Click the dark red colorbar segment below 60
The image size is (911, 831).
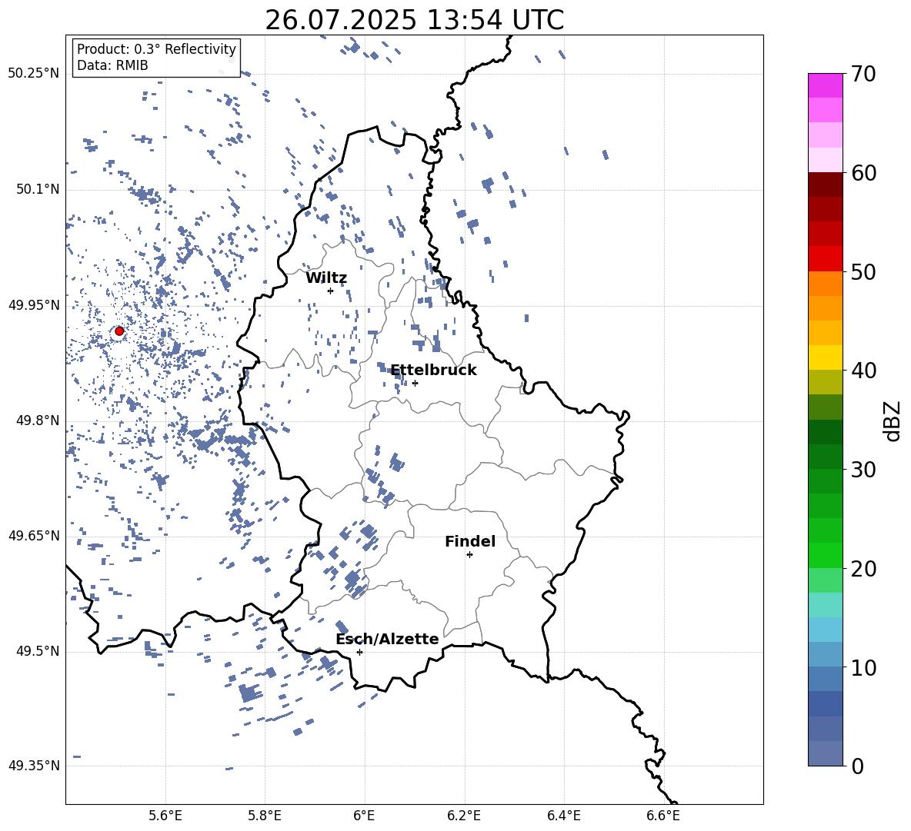(x=825, y=184)
